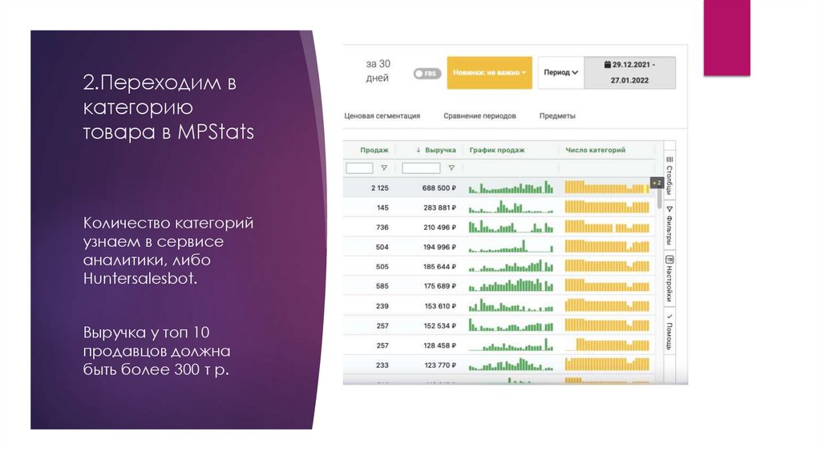Switch to Ценовая сегментация tab
Screen dimensions: 821x460
tap(382, 116)
